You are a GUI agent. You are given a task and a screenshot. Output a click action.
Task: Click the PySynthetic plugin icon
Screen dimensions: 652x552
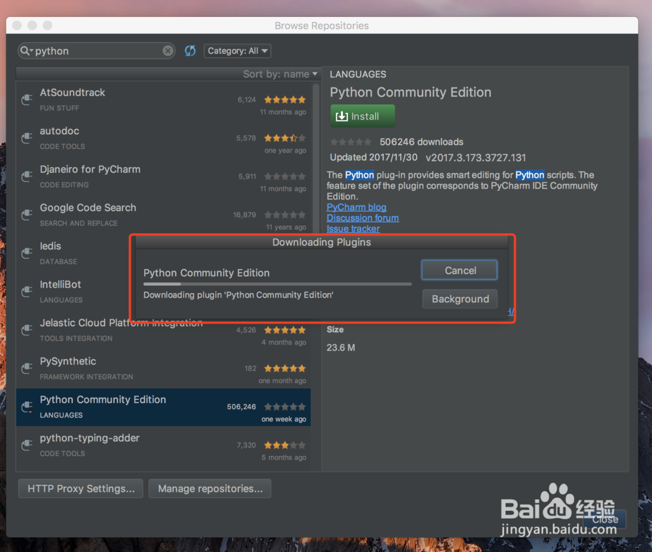27,368
